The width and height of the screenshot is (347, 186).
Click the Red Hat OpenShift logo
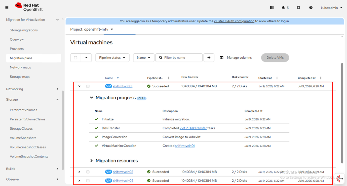click(x=29, y=7)
